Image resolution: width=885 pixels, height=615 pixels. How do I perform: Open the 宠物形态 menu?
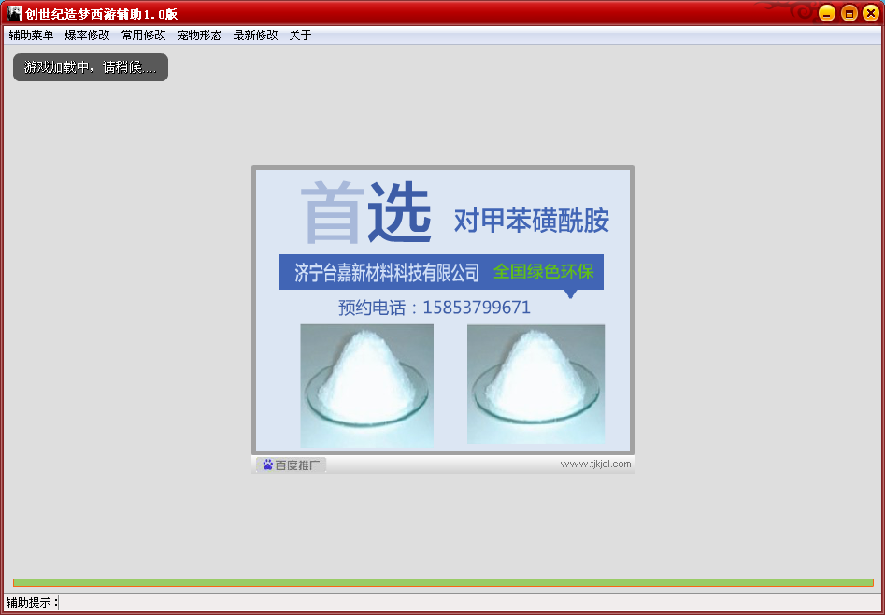(x=199, y=36)
